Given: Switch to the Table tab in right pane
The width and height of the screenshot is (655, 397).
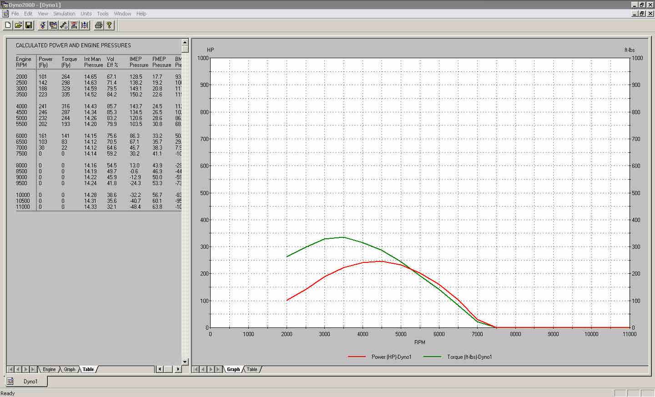Looking at the screenshot, I should (x=252, y=369).
